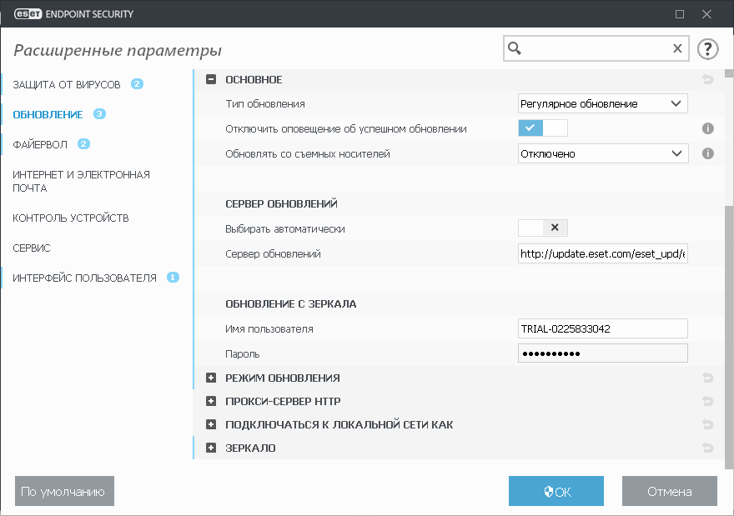Enable the Выбирать автоматически switch
The image size is (734, 516).
click(x=543, y=228)
